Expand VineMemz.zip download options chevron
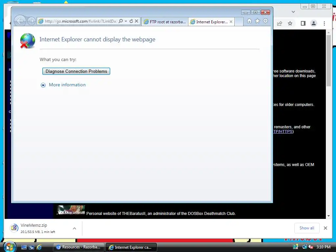 tap(74, 228)
